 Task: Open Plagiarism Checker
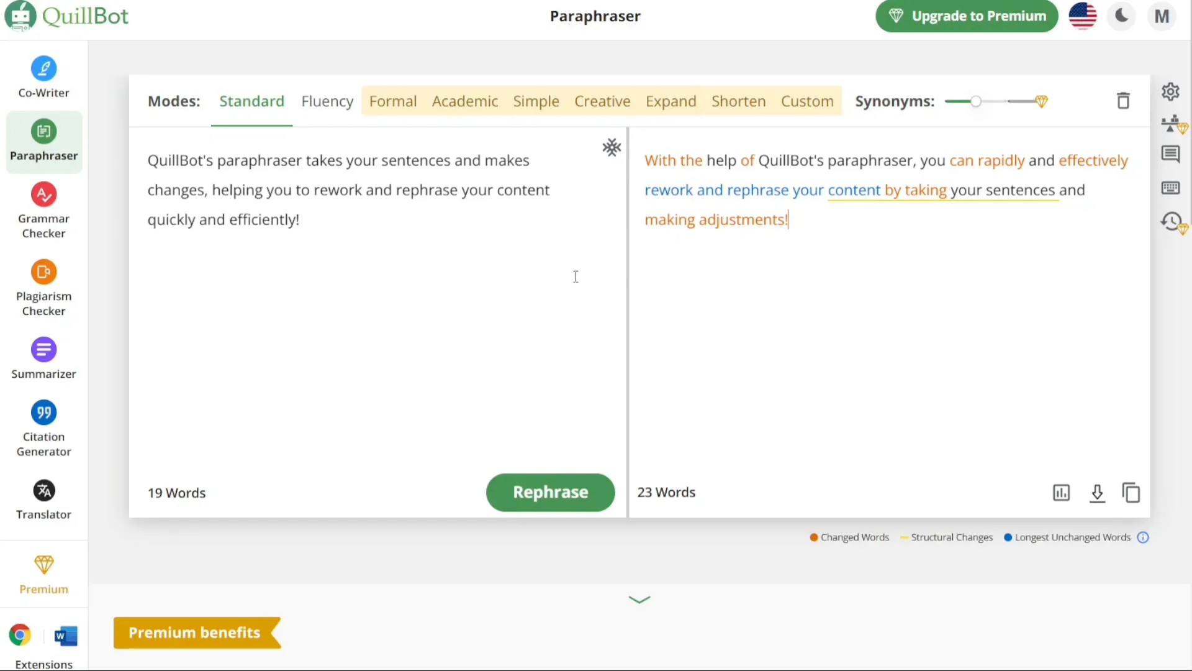[43, 288]
